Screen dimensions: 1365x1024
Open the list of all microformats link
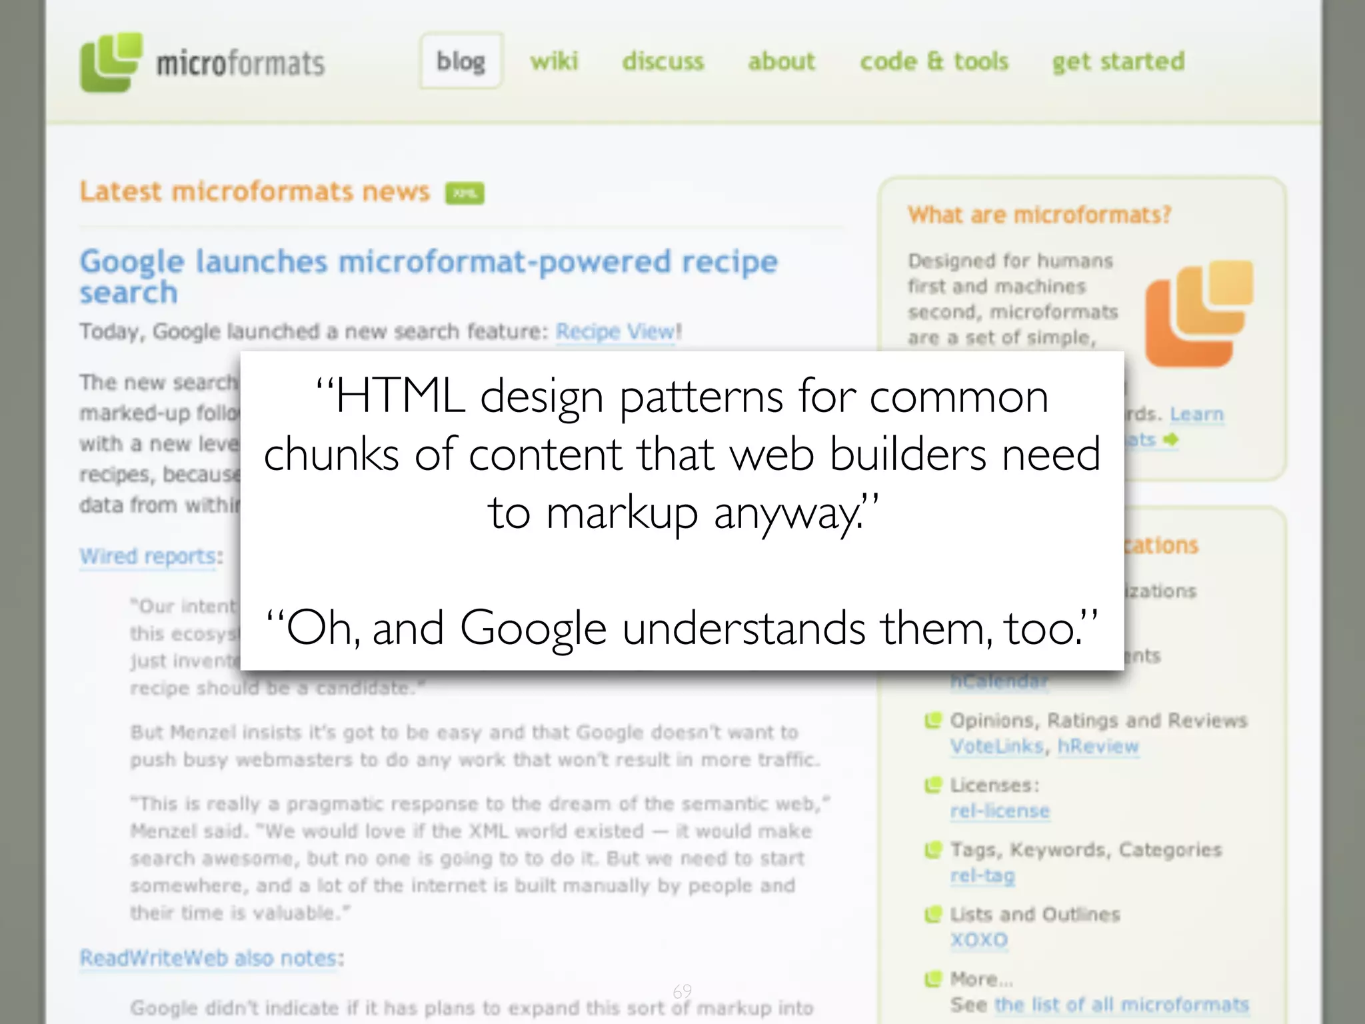pyautogui.click(x=1122, y=1005)
